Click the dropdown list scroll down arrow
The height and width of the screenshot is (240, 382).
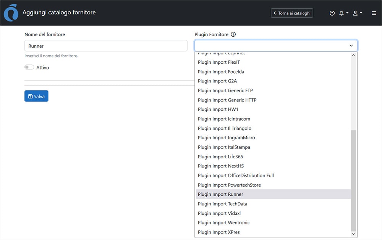click(x=353, y=234)
